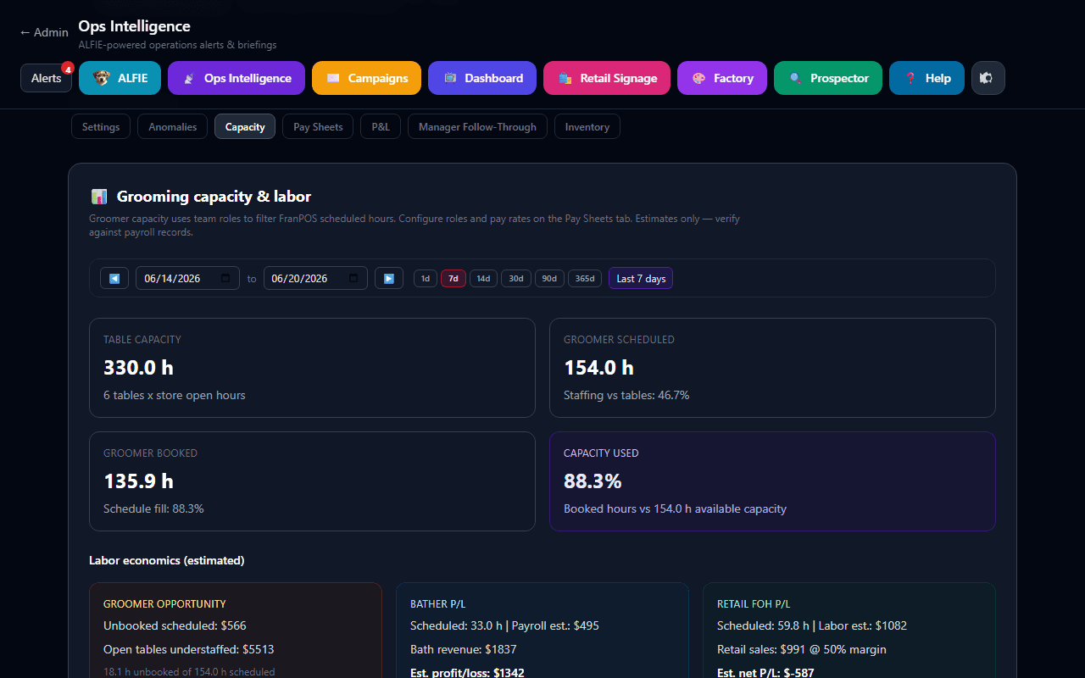Open the Factory nav button
1085x678 pixels.
[x=722, y=78]
